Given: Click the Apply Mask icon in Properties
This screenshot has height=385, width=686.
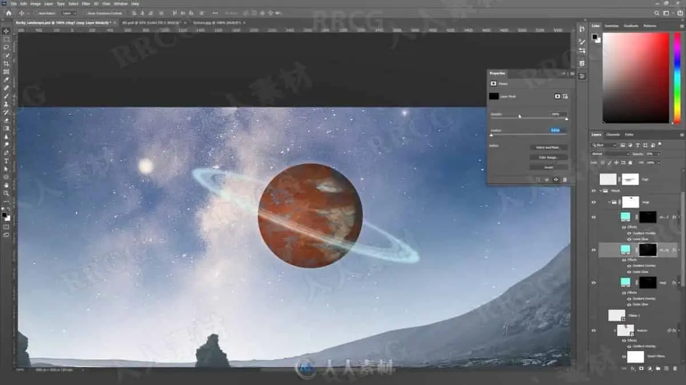Looking at the screenshot, I should point(547,180).
